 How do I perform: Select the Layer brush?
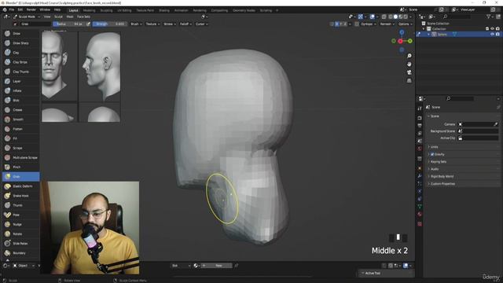21,81
